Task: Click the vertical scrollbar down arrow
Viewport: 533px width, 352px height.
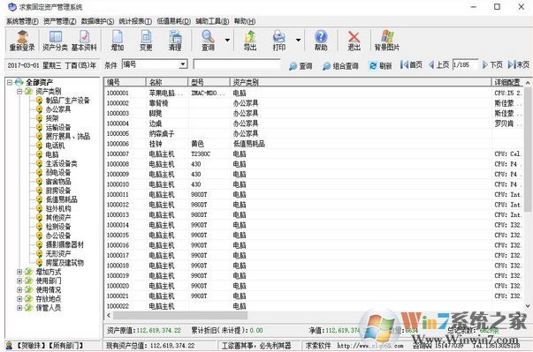Action: [x=528, y=306]
